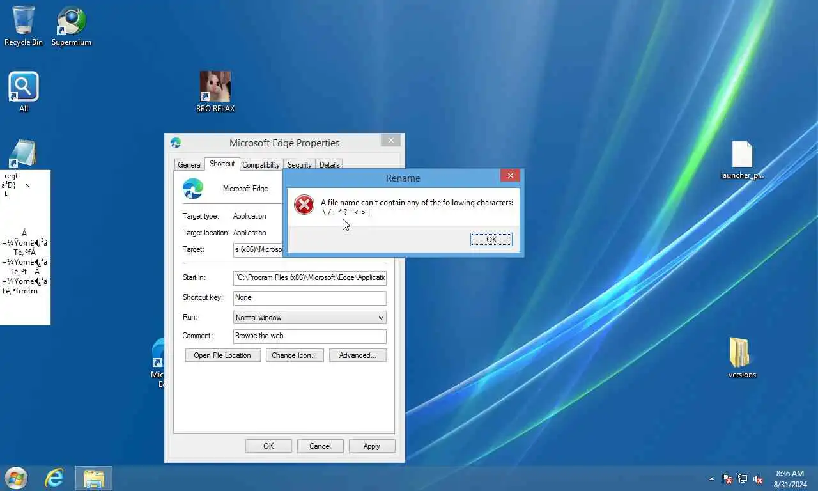Viewport: 818px width, 491px height.
Task: Switch to the General tab
Action: (x=190, y=165)
